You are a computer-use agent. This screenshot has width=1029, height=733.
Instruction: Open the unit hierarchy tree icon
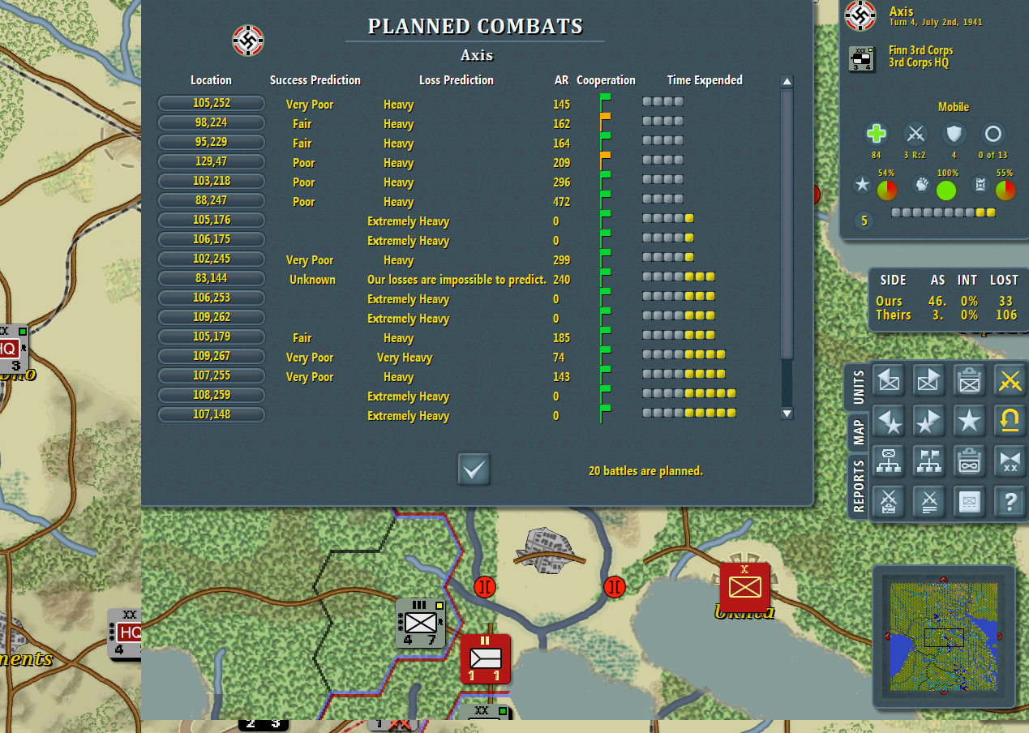pos(890,461)
